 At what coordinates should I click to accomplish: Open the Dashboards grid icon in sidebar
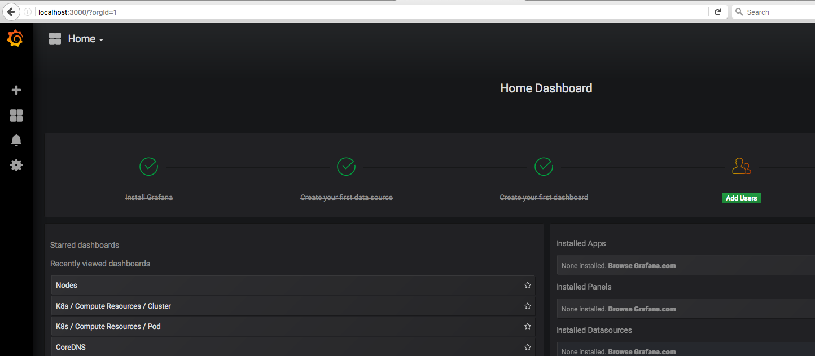(16, 115)
